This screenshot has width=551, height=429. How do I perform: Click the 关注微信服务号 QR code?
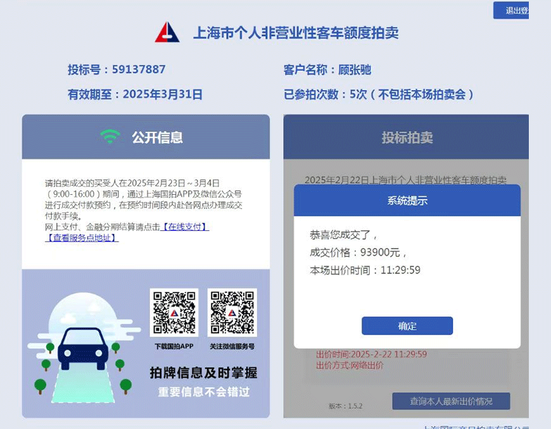click(x=232, y=313)
